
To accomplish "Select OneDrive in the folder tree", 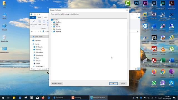I will [58, 22].
